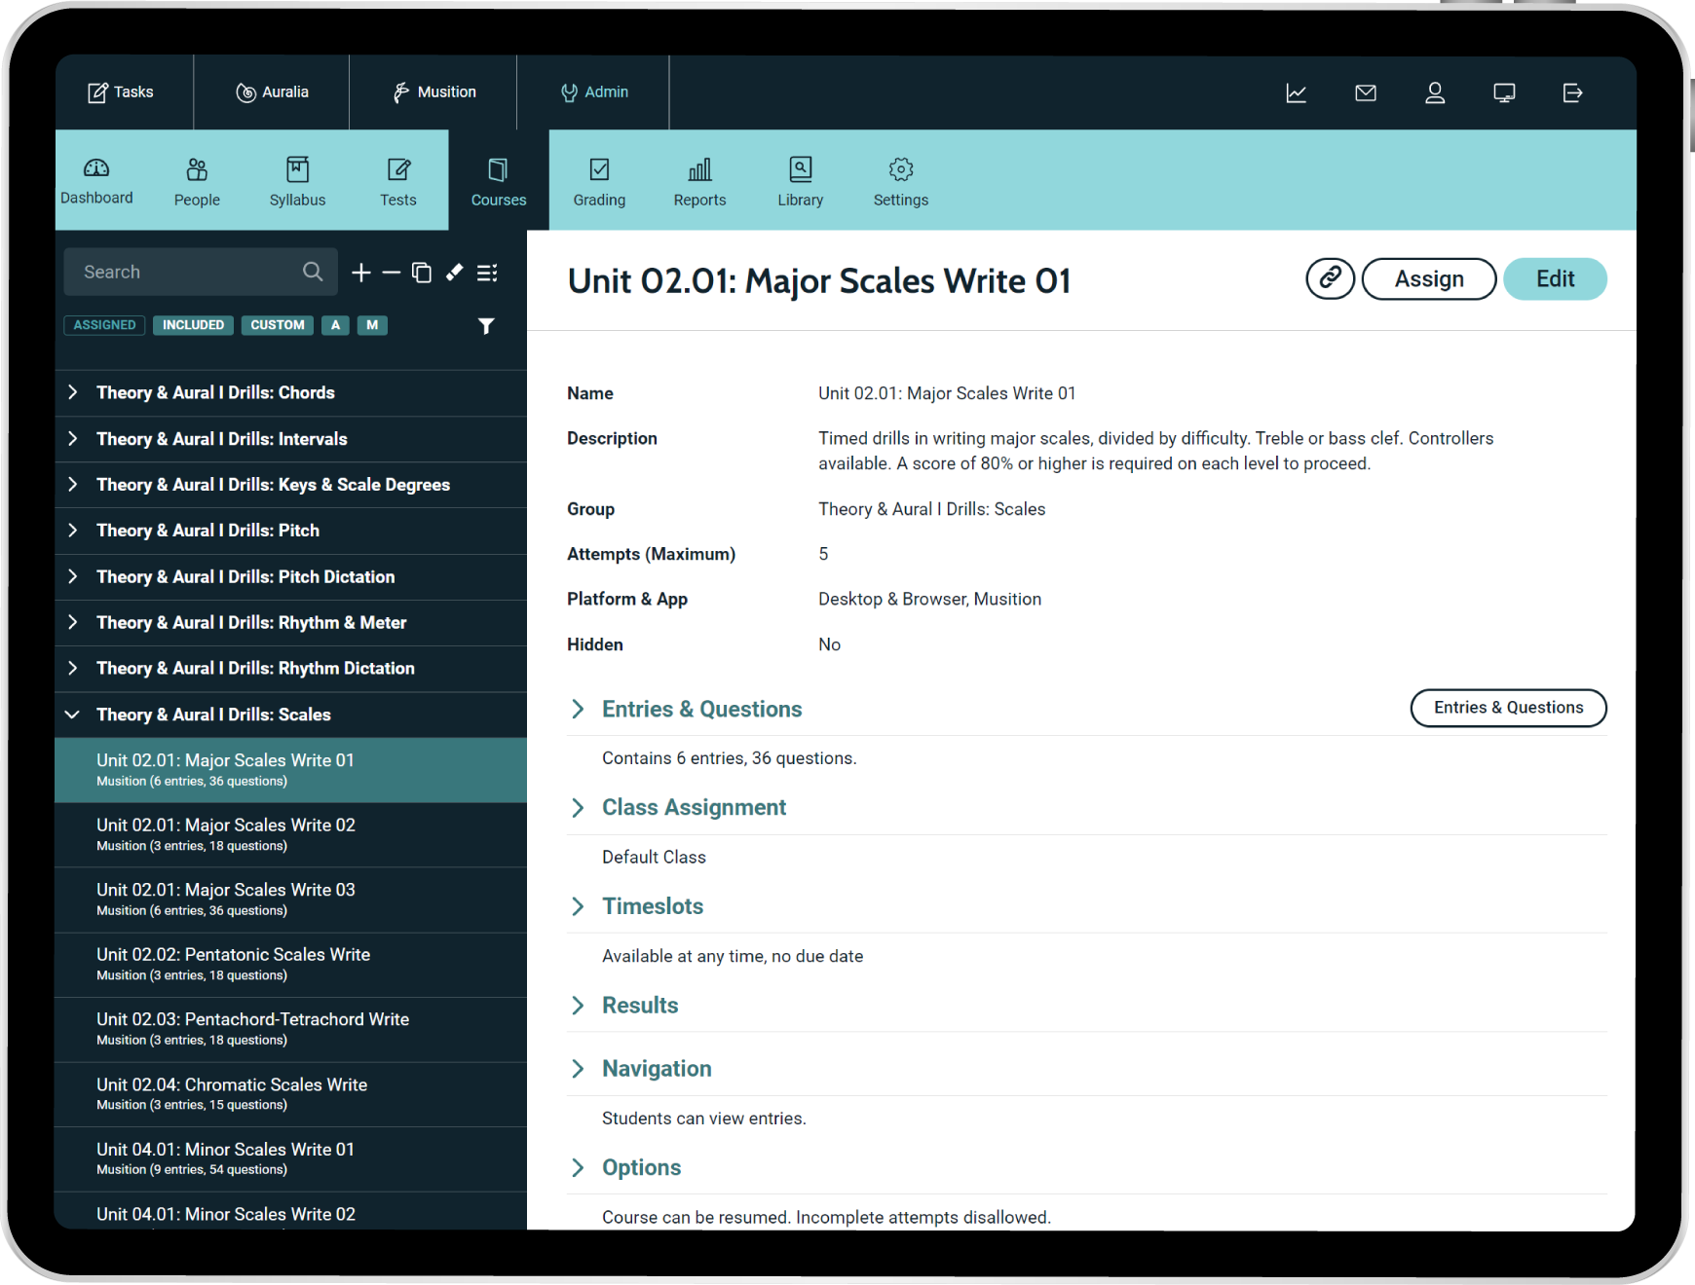This screenshot has height=1285, width=1695.
Task: Expand the Timeslots section
Action: [x=578, y=906]
